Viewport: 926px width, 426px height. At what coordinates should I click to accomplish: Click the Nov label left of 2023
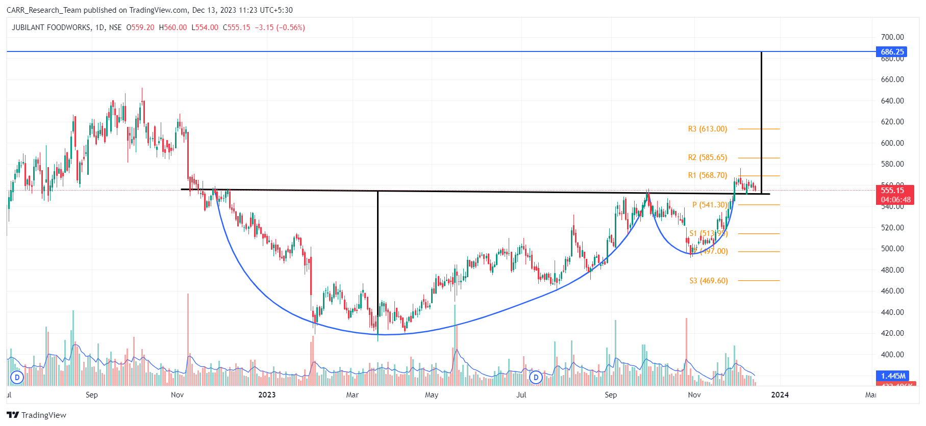point(177,395)
